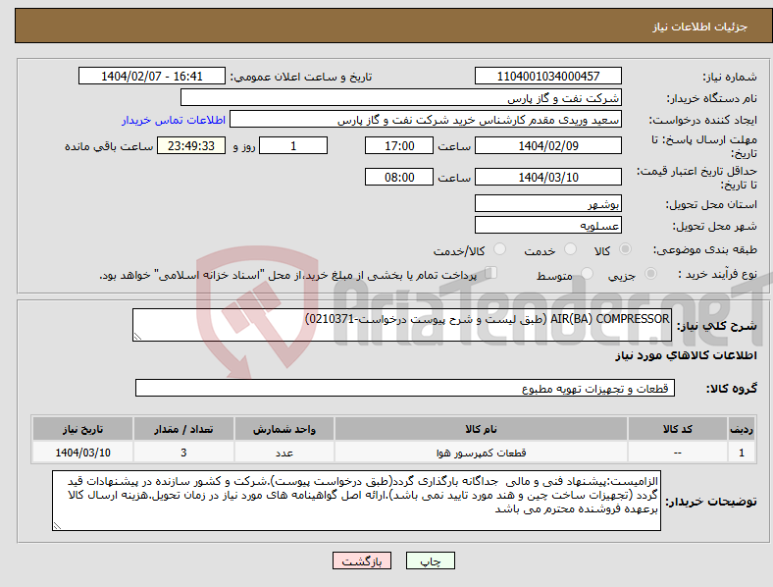Click need date cell 1404/03/10 in table
773x587 pixels.
82,453
